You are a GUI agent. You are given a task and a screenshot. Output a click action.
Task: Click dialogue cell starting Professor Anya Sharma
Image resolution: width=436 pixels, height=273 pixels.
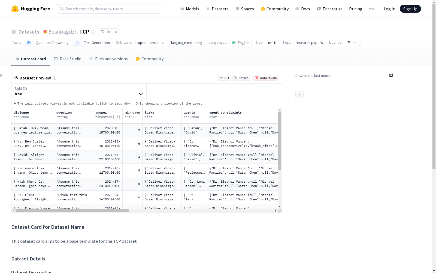33,170
